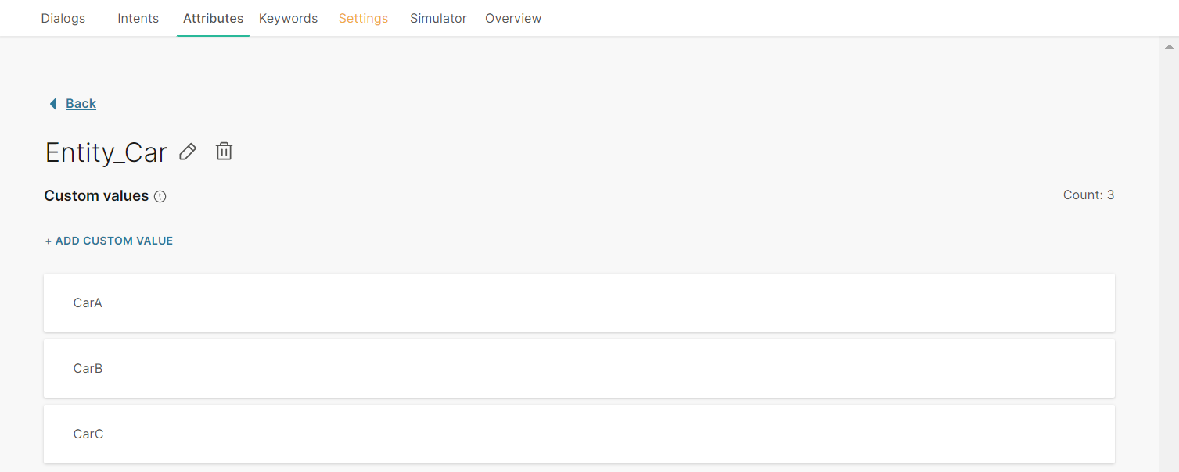Viewport: 1179px width, 472px height.
Task: Open the Dialogs tab
Action: coord(63,18)
